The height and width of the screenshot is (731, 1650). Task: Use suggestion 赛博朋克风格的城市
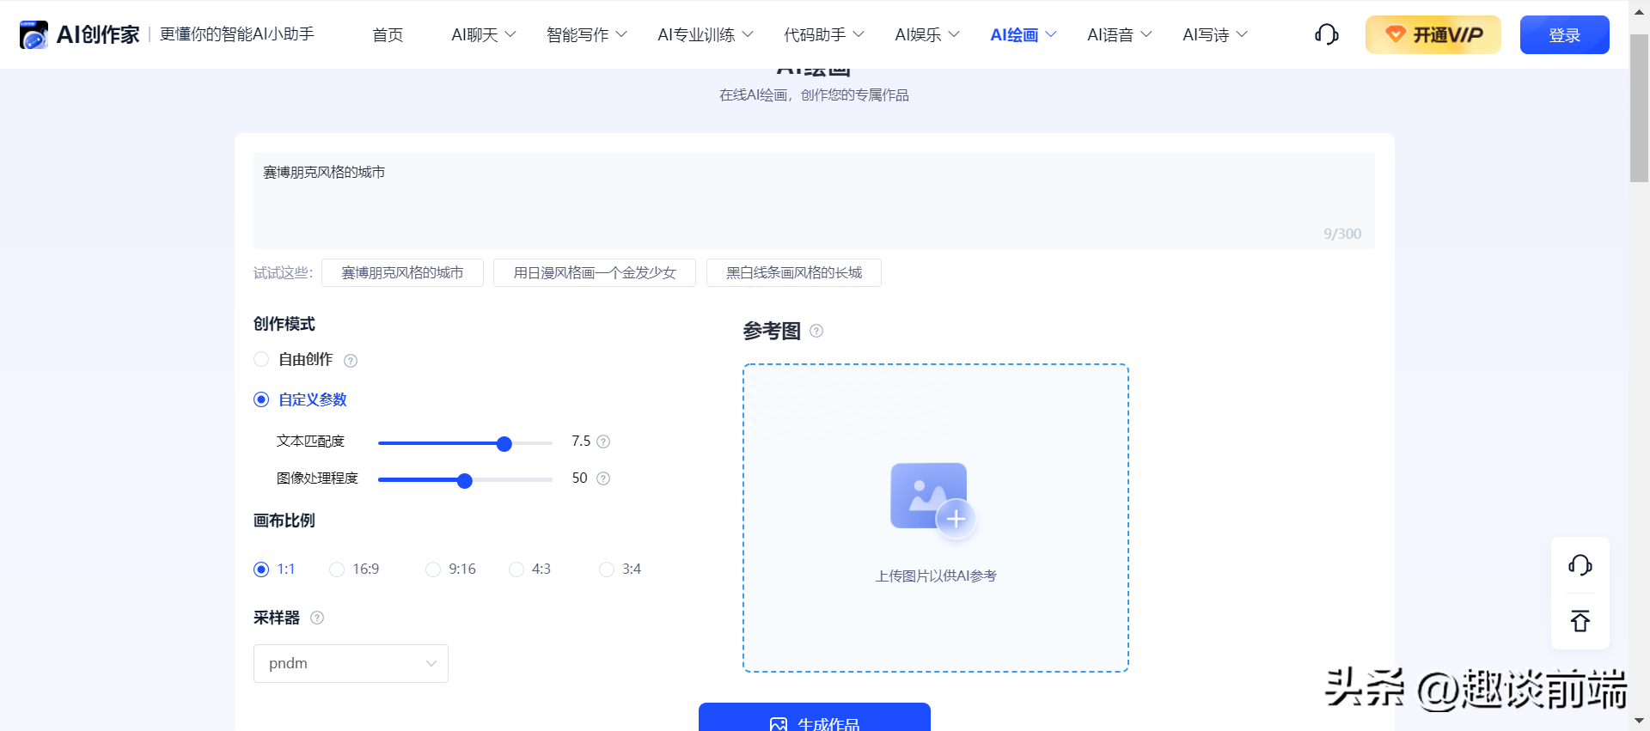[402, 272]
